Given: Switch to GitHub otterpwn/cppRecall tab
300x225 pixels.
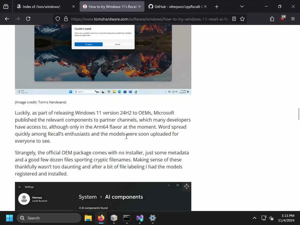Looking at the screenshot, I should click(178, 7).
